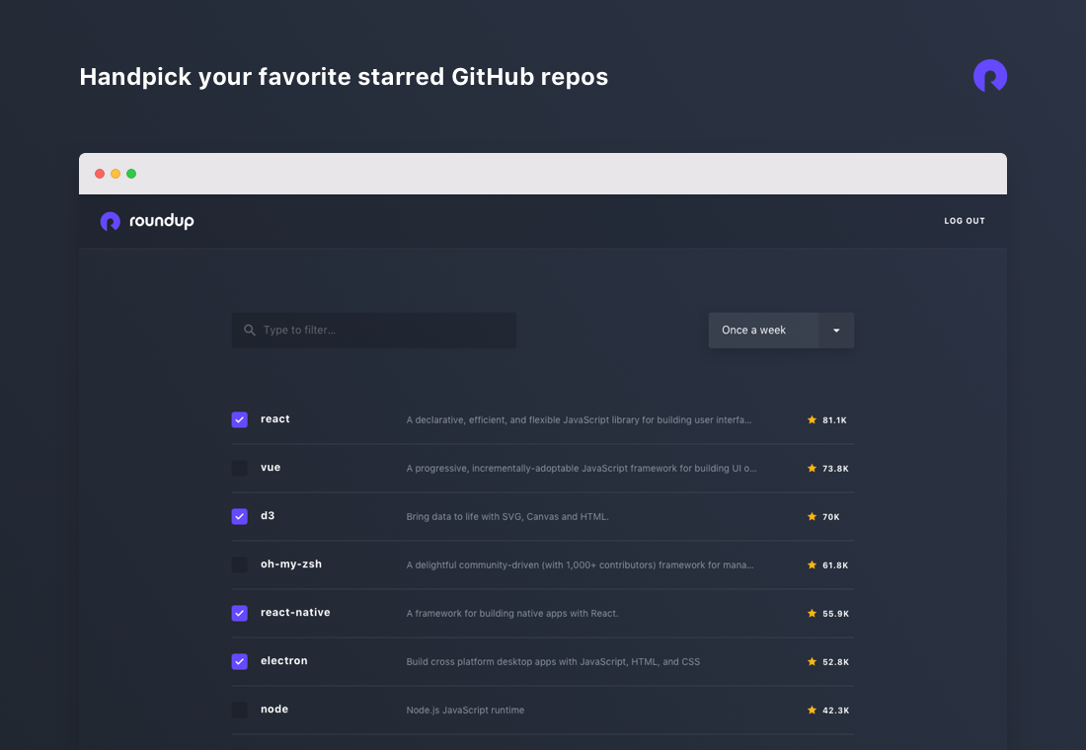Screen dimensions: 1086x750
Task: Click the react-native repo name
Action: (295, 612)
